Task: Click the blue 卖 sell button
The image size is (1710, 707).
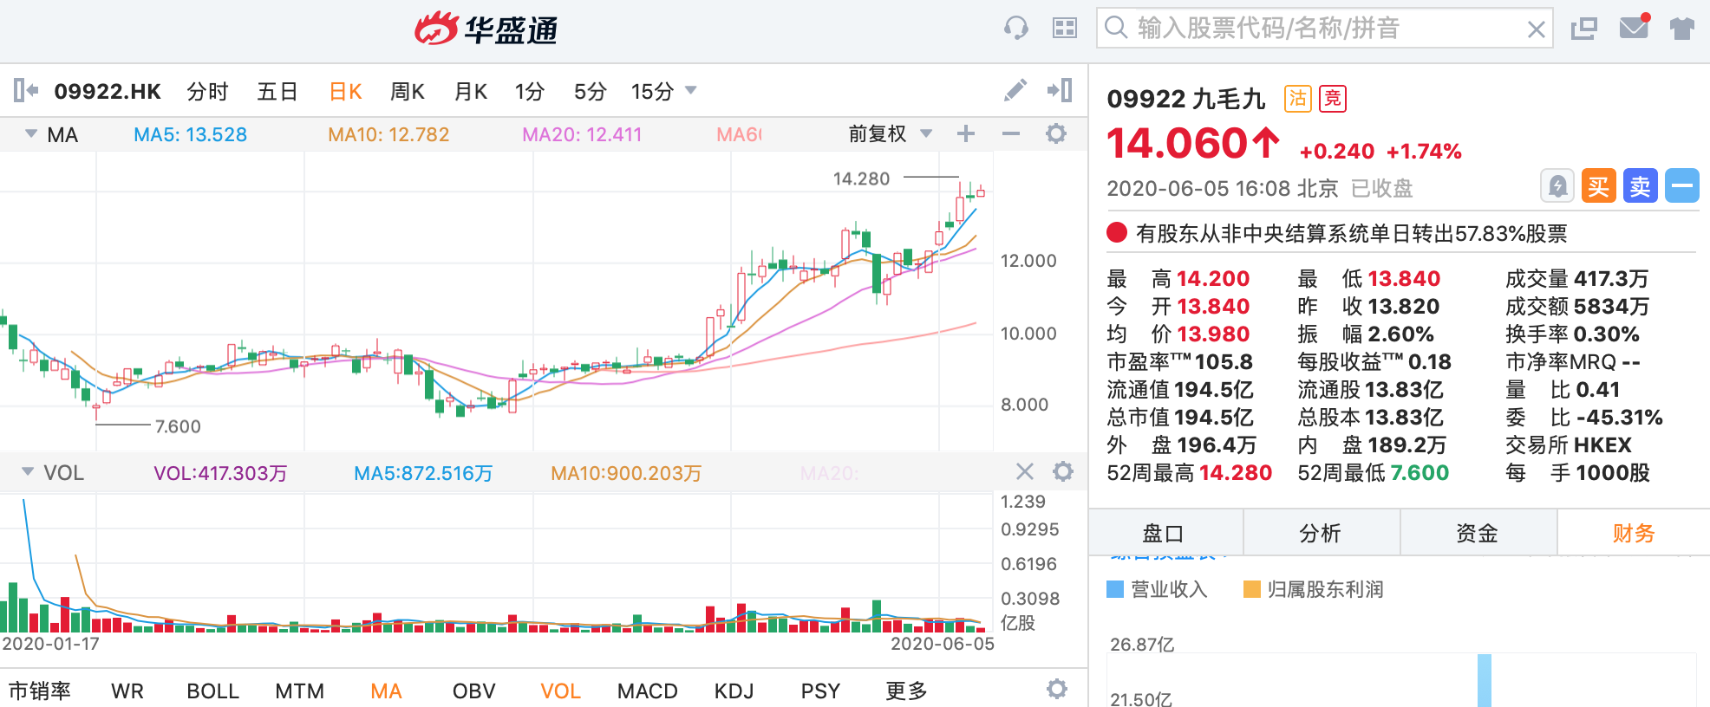Action: coord(1640,186)
